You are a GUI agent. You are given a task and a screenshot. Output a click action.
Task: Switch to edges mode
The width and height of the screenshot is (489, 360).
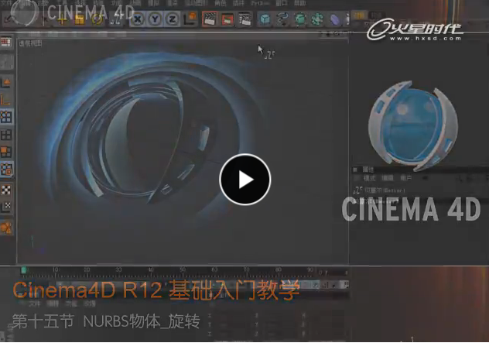click(x=6, y=135)
